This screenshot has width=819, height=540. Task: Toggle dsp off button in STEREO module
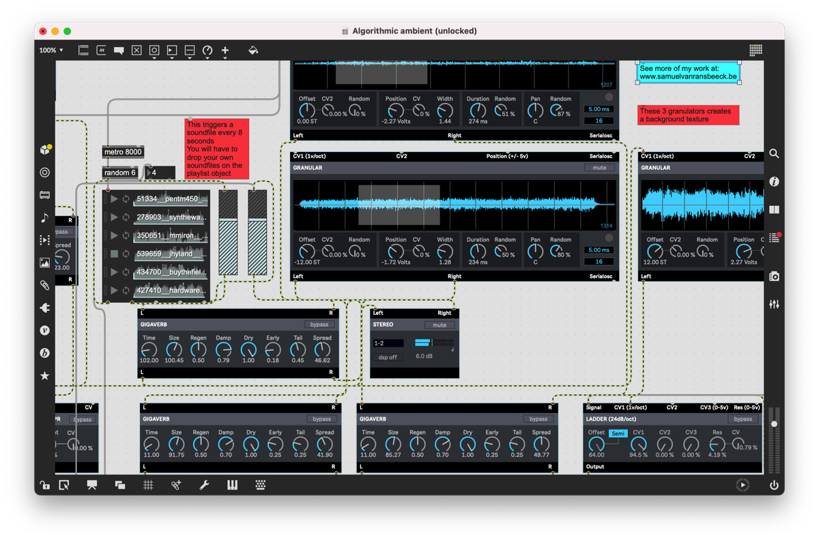pyautogui.click(x=388, y=357)
